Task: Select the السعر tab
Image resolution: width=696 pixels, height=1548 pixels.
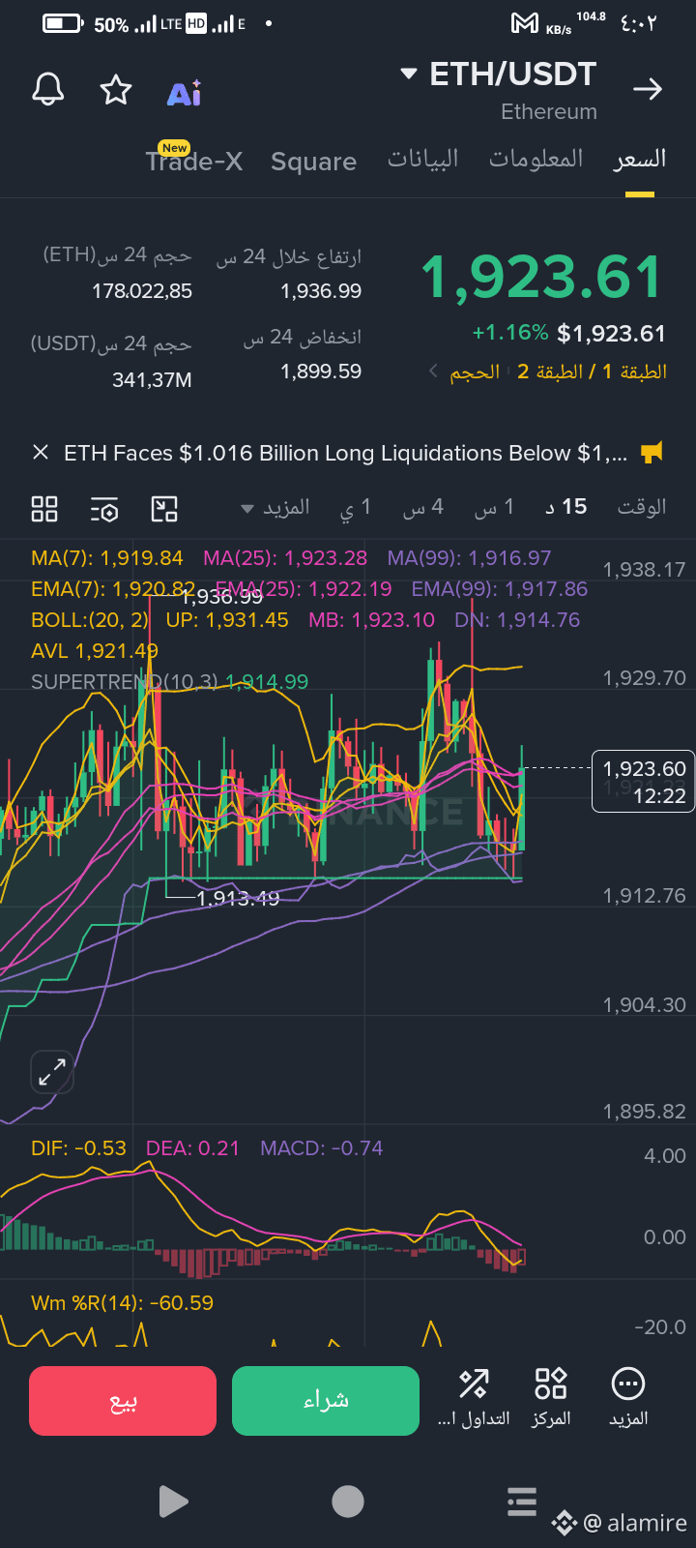Action: pyautogui.click(x=640, y=160)
